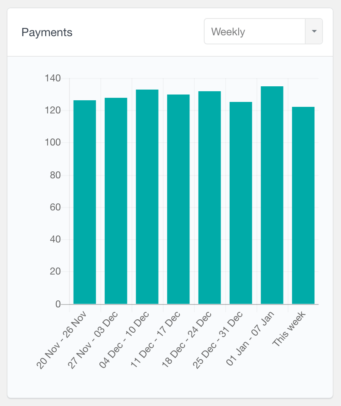Click the dropdown arrow beside Weekly

pyautogui.click(x=314, y=31)
